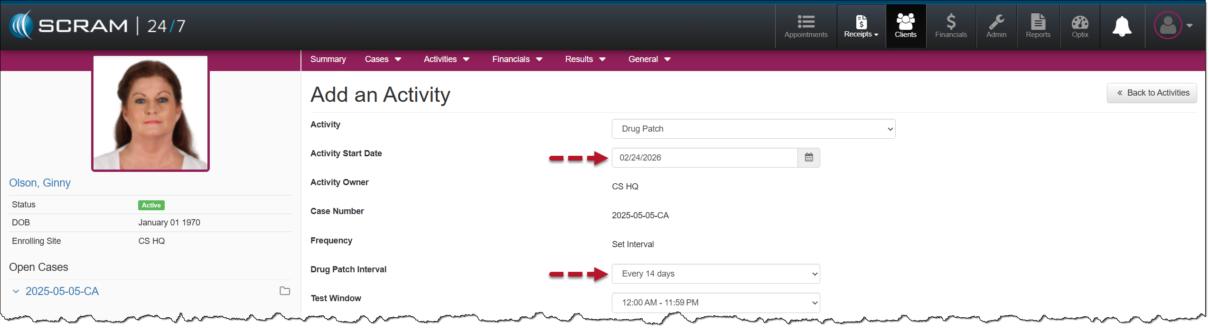Open calendar picker for Activity Start Date
Image resolution: width=1209 pixels, height=331 pixels.
809,158
